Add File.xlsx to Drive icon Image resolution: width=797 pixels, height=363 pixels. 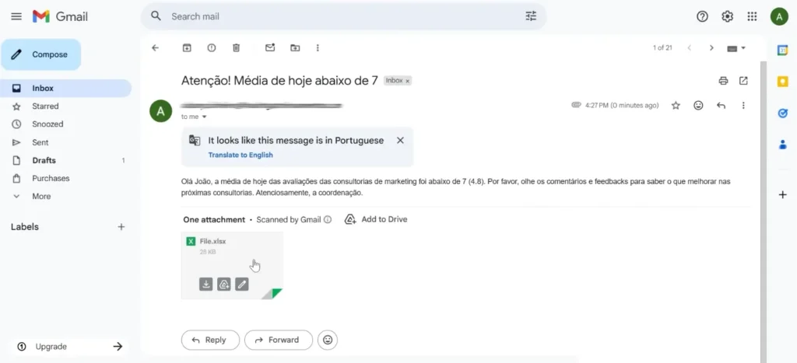[x=223, y=284]
